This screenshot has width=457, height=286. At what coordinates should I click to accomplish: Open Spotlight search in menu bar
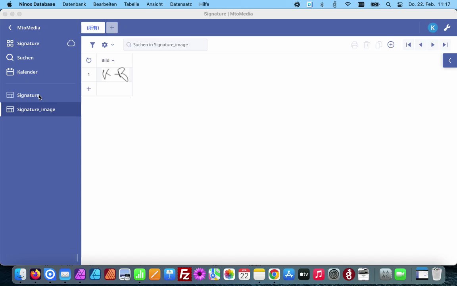point(388,4)
